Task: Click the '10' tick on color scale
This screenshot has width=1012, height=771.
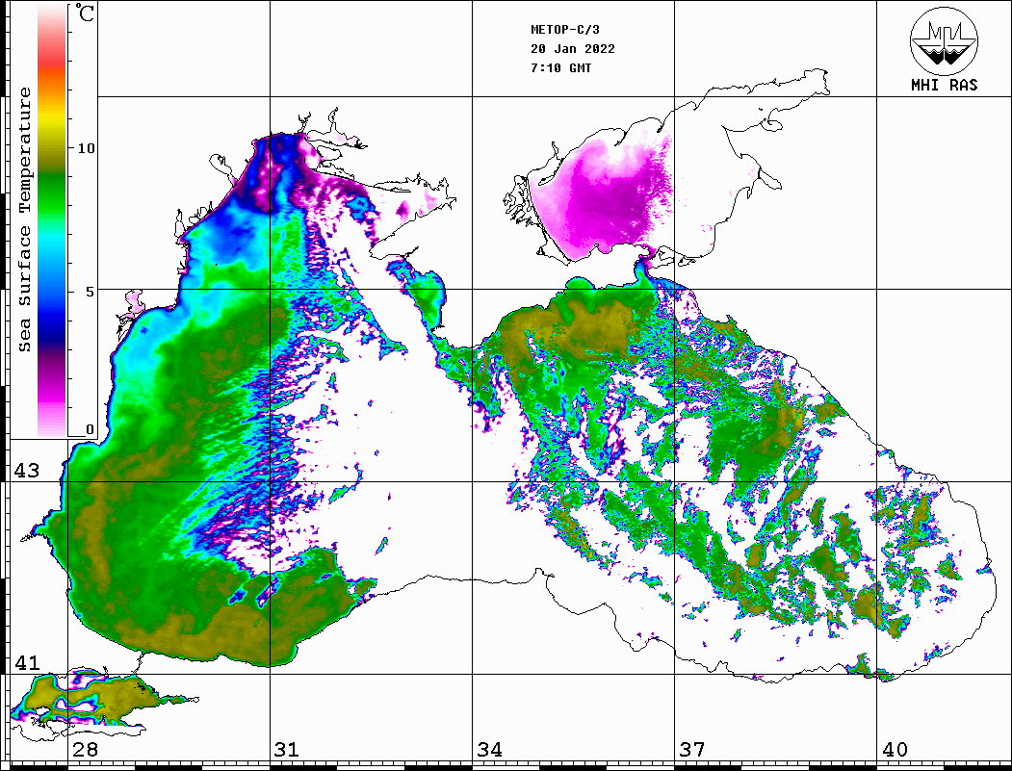Action: click(86, 148)
